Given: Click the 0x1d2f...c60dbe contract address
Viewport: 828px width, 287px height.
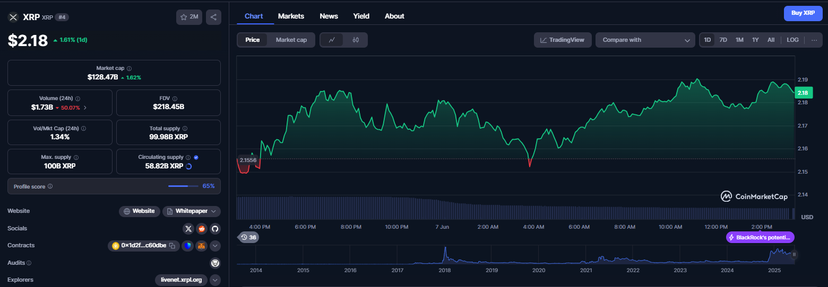Looking at the screenshot, I should (x=144, y=246).
